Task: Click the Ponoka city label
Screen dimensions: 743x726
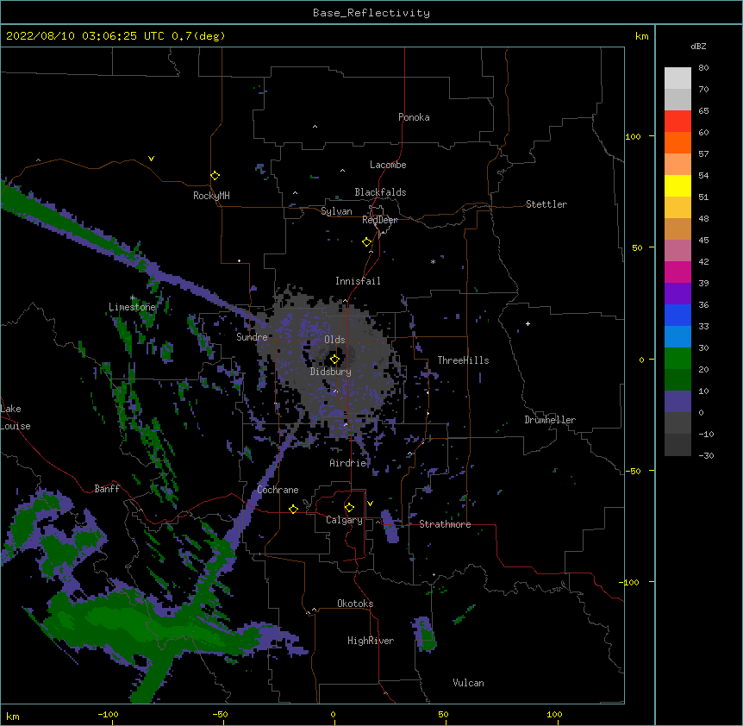Action: [414, 117]
